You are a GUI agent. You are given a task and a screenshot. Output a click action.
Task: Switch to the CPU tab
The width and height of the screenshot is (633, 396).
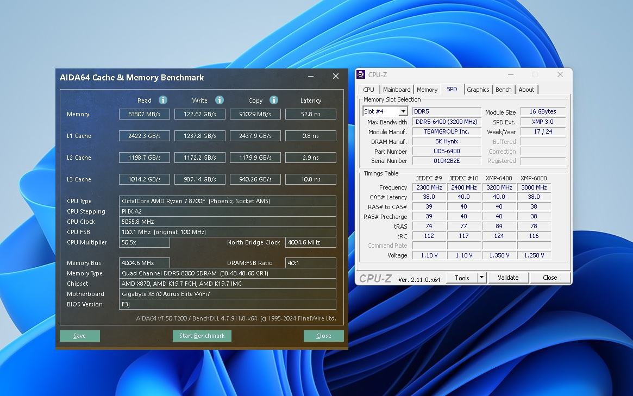[x=368, y=90]
